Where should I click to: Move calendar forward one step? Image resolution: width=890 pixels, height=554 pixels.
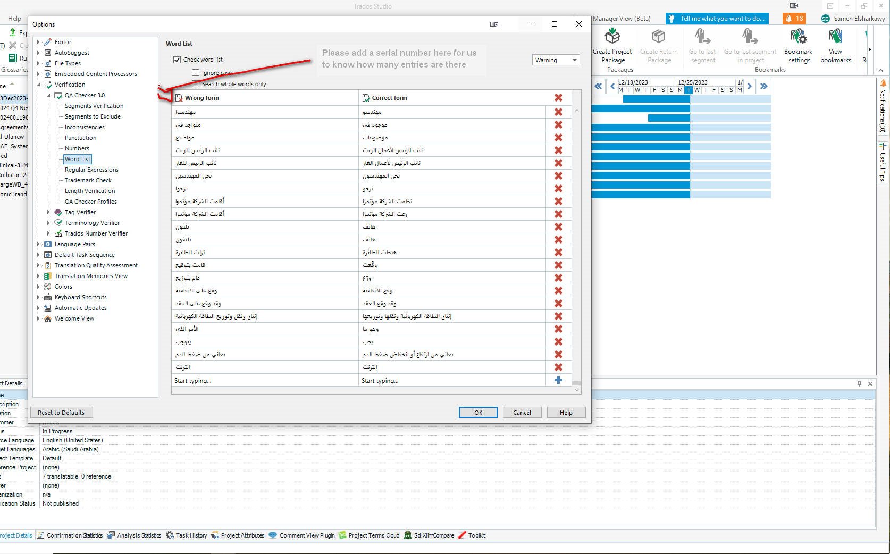[750, 86]
